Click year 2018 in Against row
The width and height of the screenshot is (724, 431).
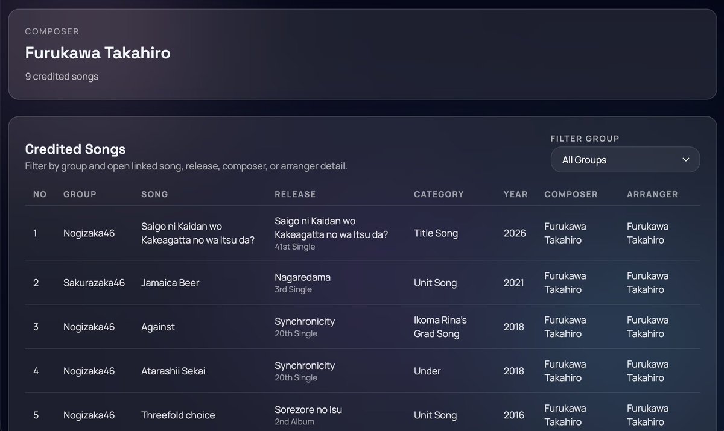(514, 327)
